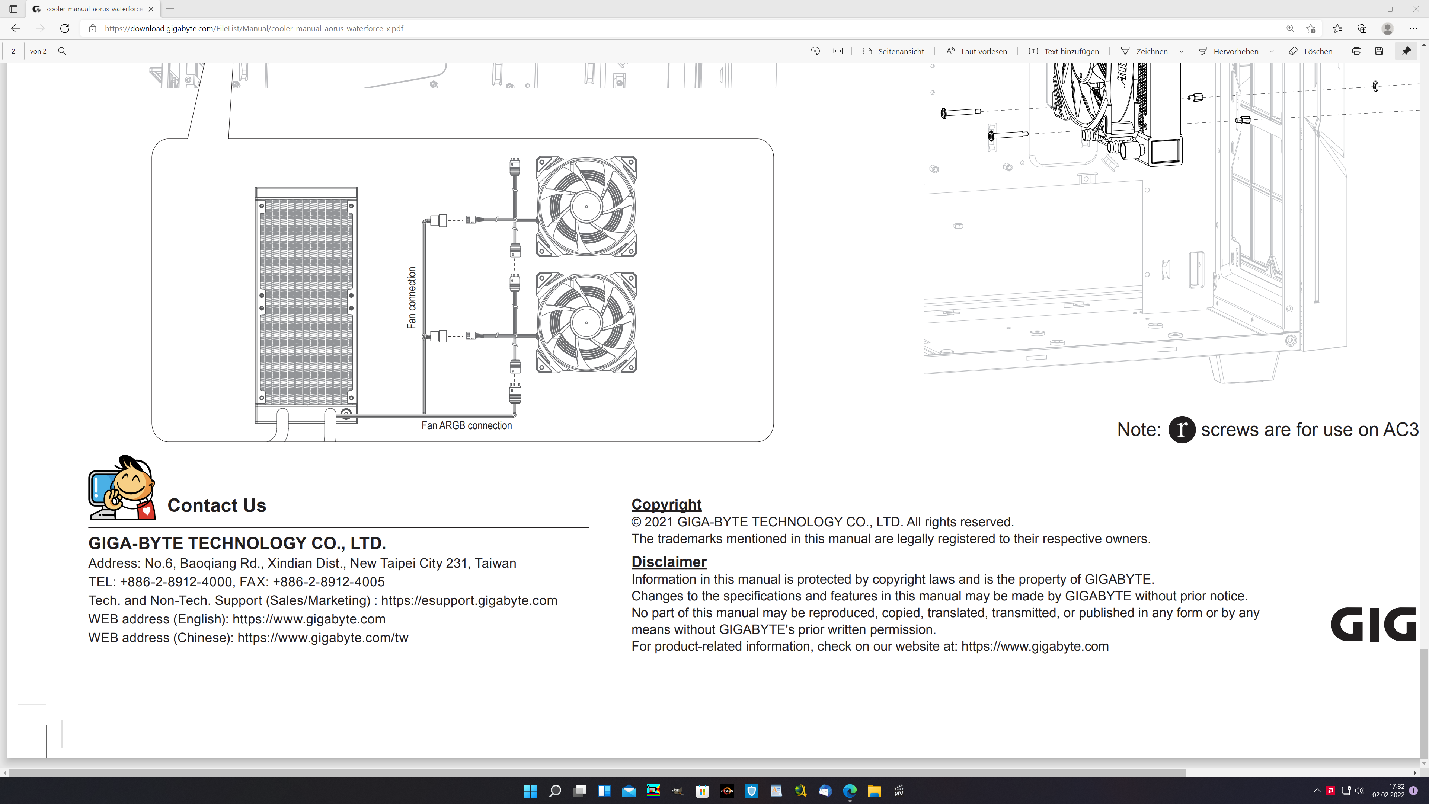Screen dimensions: 1429x804
Task: Toggle the Laut vorlesen read aloud
Action: click(976, 51)
